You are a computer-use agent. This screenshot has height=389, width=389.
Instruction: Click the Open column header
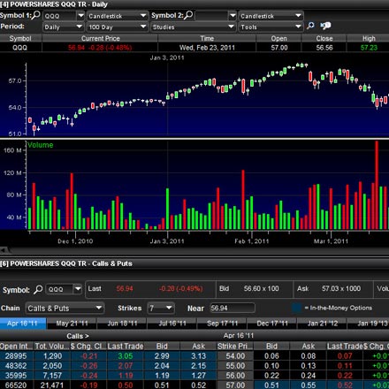click(278, 38)
